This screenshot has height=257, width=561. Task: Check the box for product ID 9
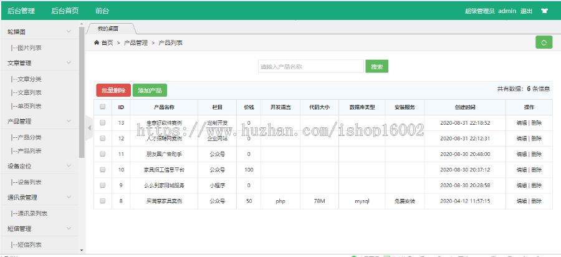click(x=103, y=185)
